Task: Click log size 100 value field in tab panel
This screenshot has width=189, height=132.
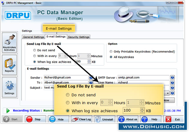Action: (81, 61)
